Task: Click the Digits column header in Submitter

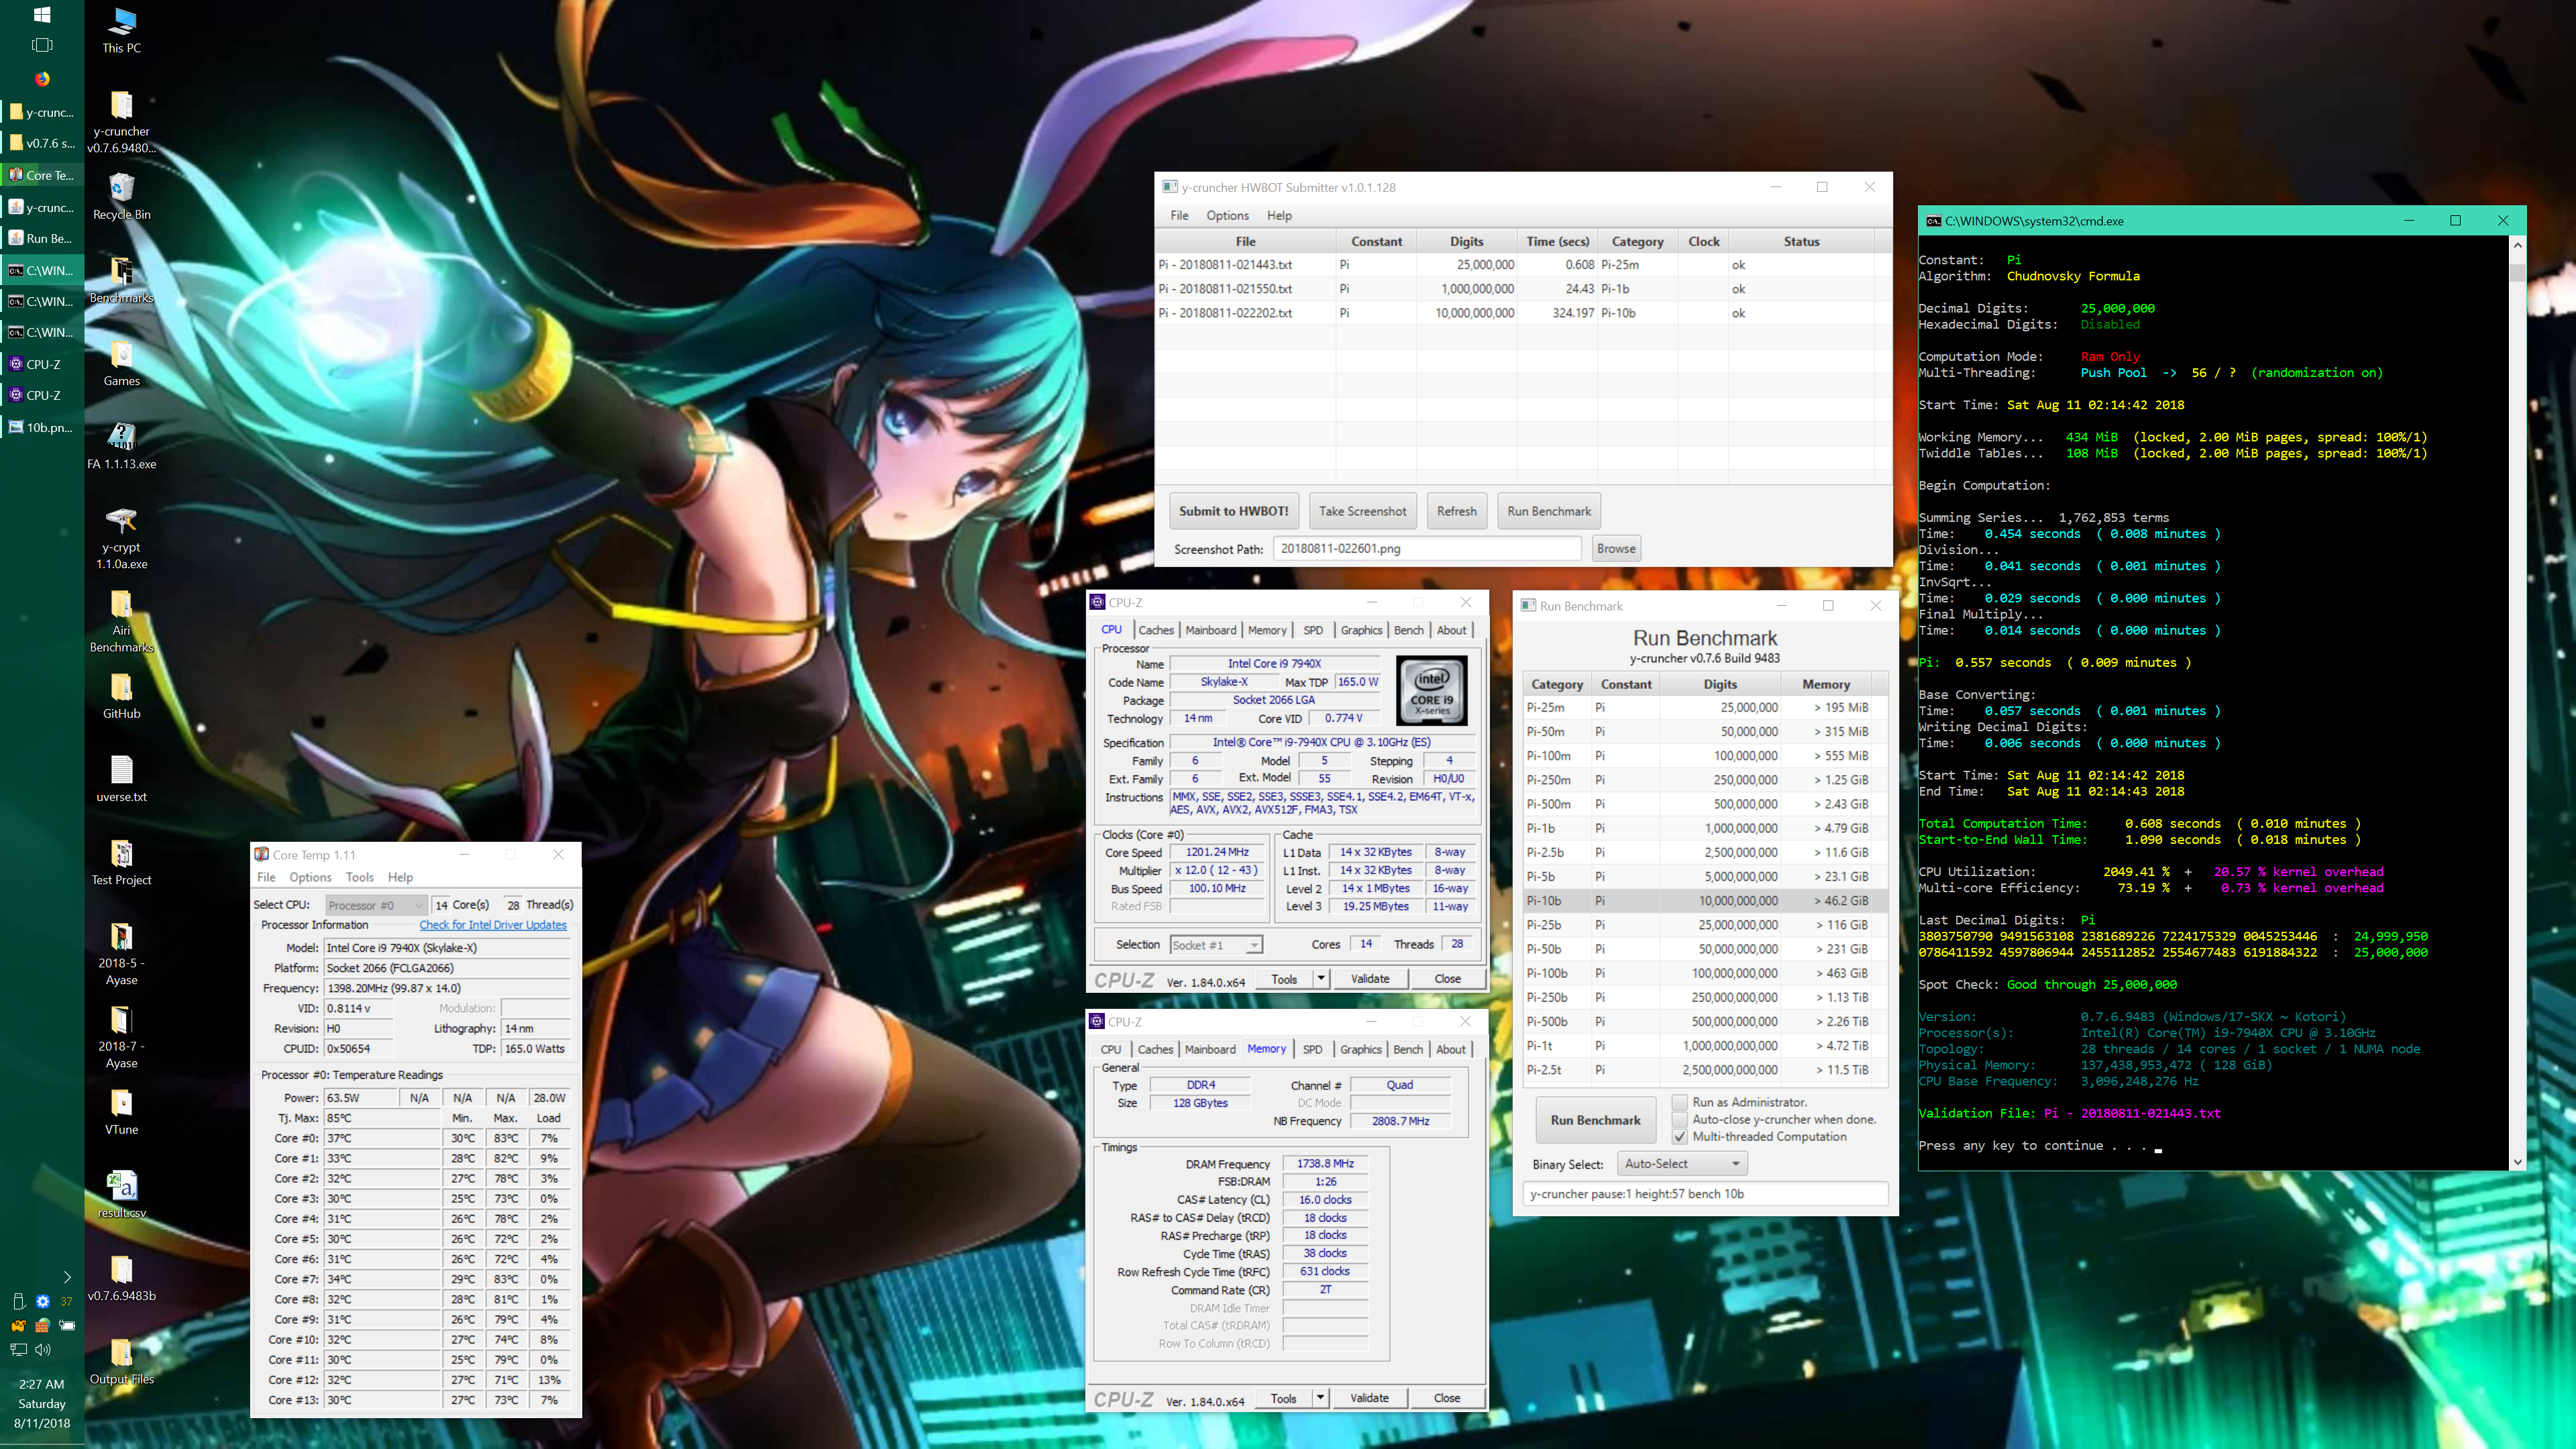Action: [1466, 241]
